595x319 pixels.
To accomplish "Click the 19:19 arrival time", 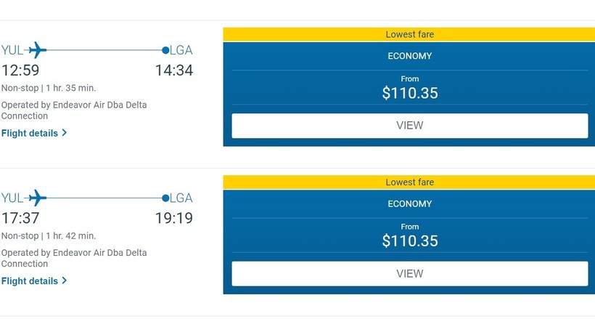I will (173, 218).
